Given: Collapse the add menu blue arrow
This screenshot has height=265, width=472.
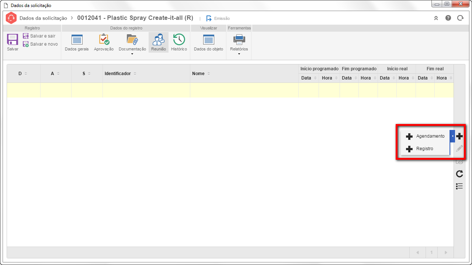Looking at the screenshot, I should 452,136.
